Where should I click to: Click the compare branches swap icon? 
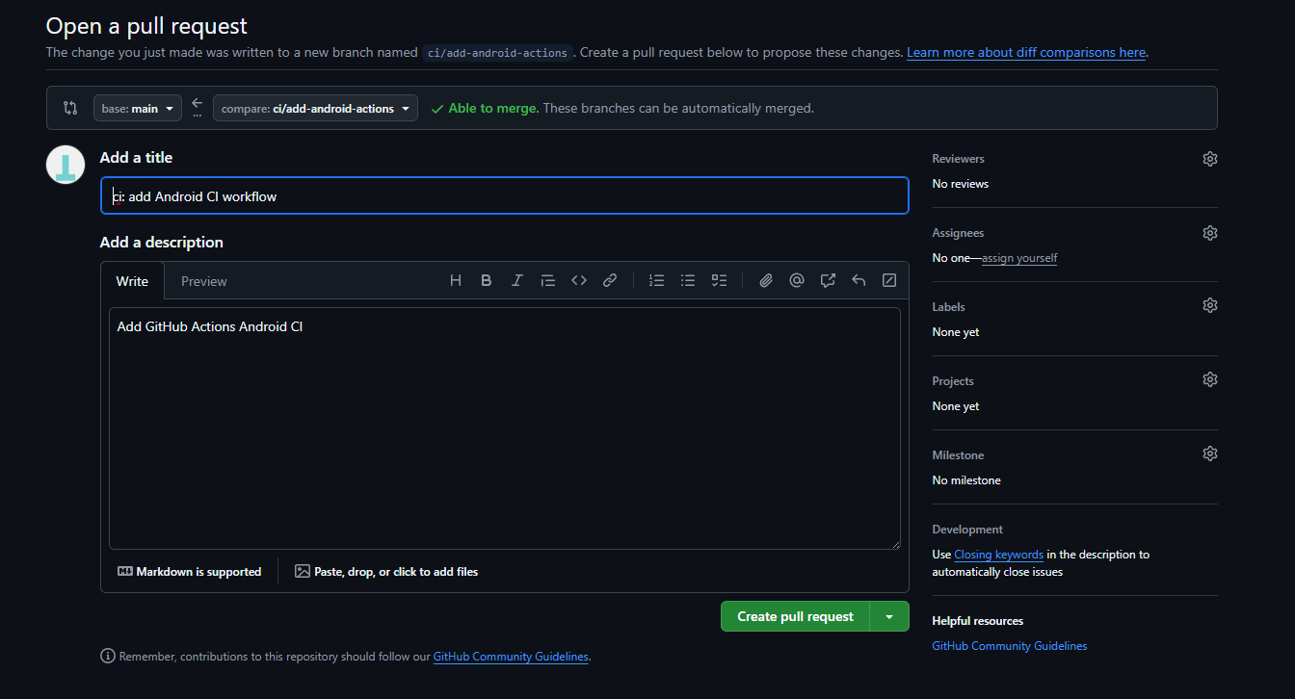tap(70, 108)
